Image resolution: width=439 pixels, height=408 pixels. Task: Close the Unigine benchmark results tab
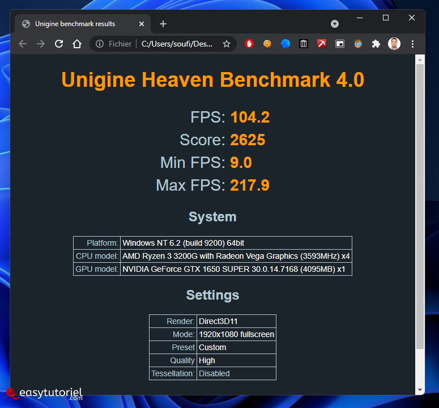point(142,24)
